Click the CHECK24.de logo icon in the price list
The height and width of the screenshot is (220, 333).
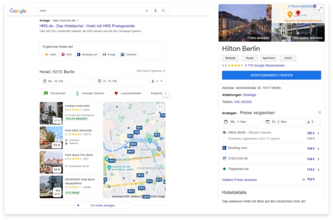[x=224, y=158]
